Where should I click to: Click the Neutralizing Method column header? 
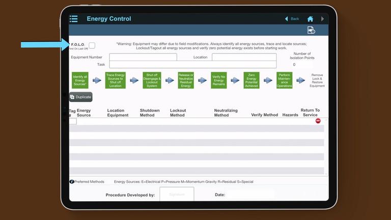point(226,113)
